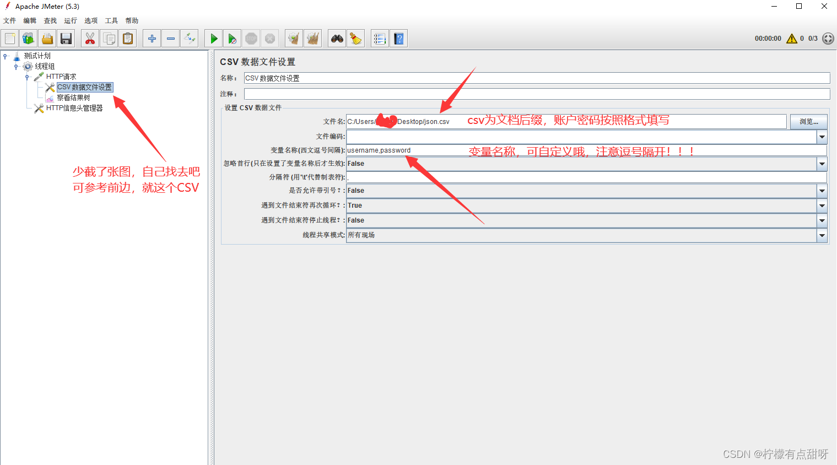Select 线程组 node in the tree

coord(45,66)
